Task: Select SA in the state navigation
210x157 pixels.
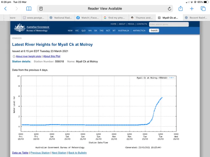Action: (x=95, y=30)
